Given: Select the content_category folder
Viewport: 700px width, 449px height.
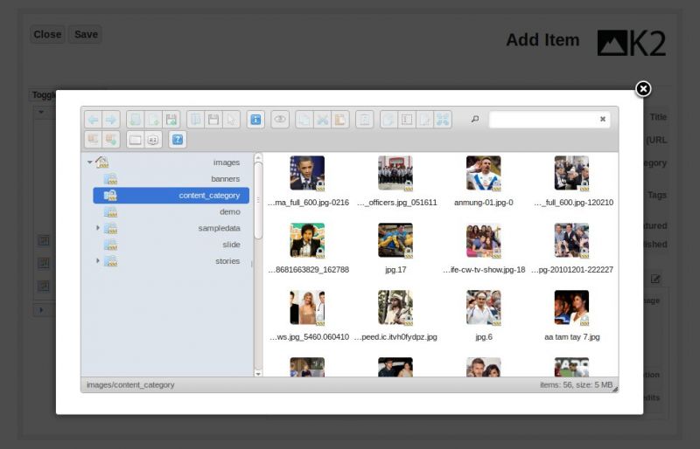Looking at the screenshot, I should click(171, 196).
